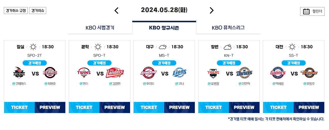Click the Hanwha Eagles team logo
This screenshot has width=329, height=130.
tap(309, 73)
